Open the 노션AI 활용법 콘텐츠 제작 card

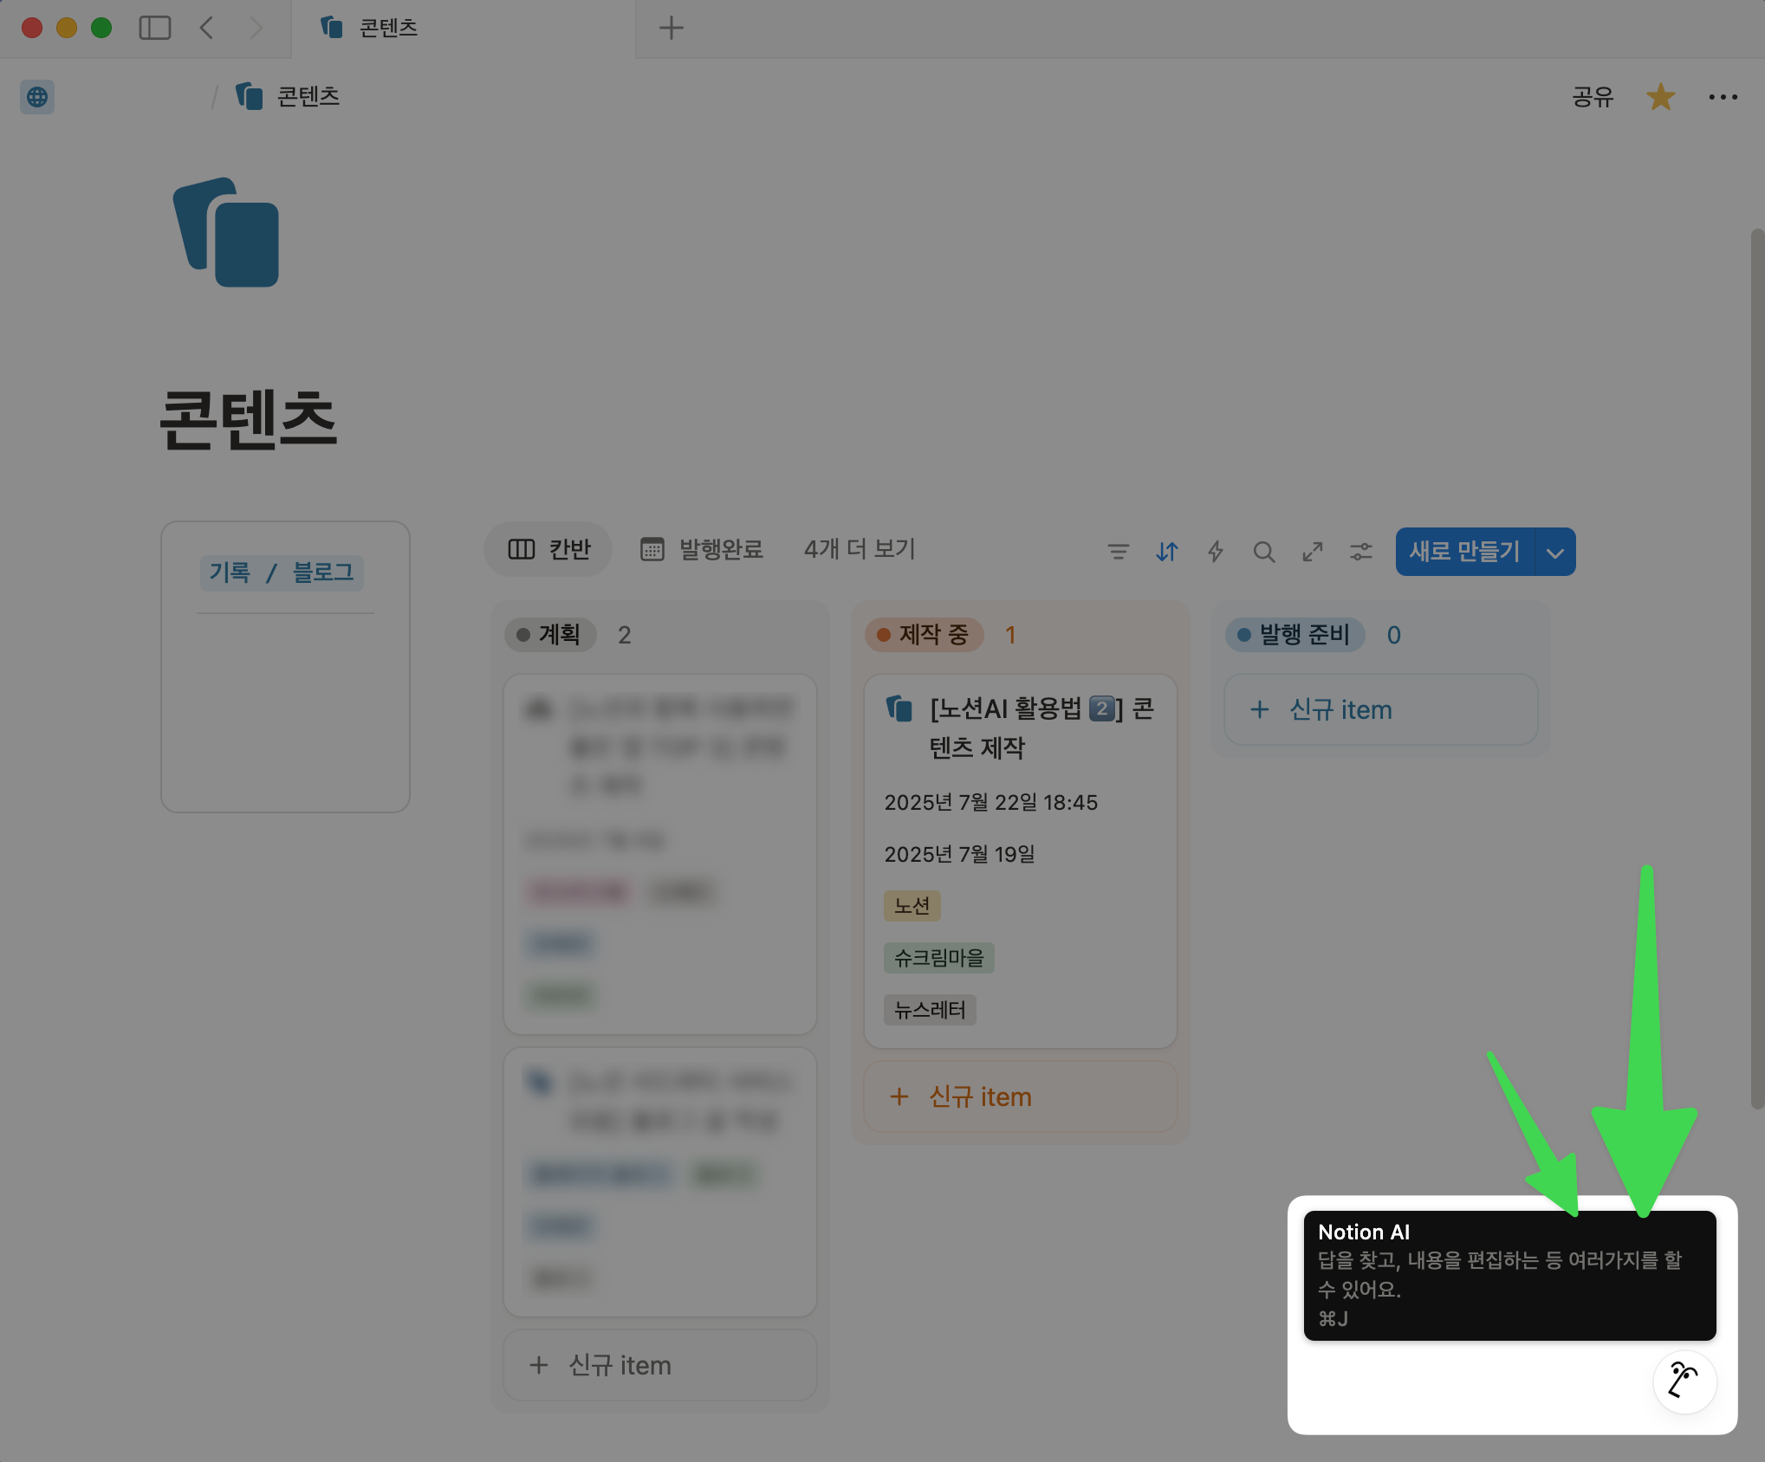click(x=1020, y=861)
